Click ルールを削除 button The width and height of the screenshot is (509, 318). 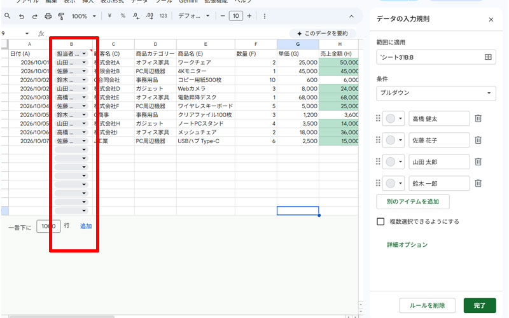click(x=427, y=305)
